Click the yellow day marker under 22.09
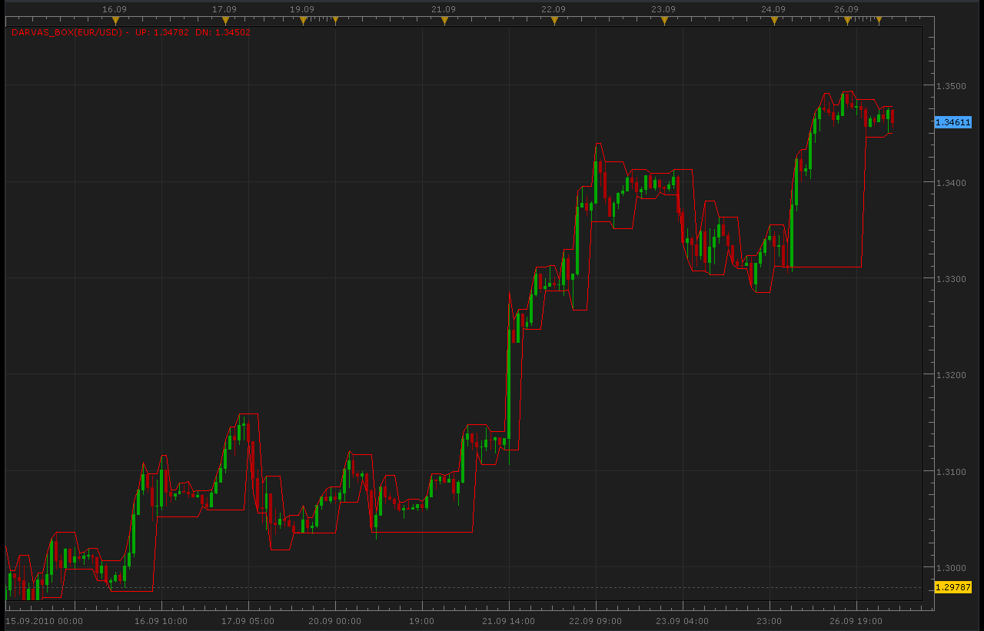The height and width of the screenshot is (631, 984). [x=554, y=21]
